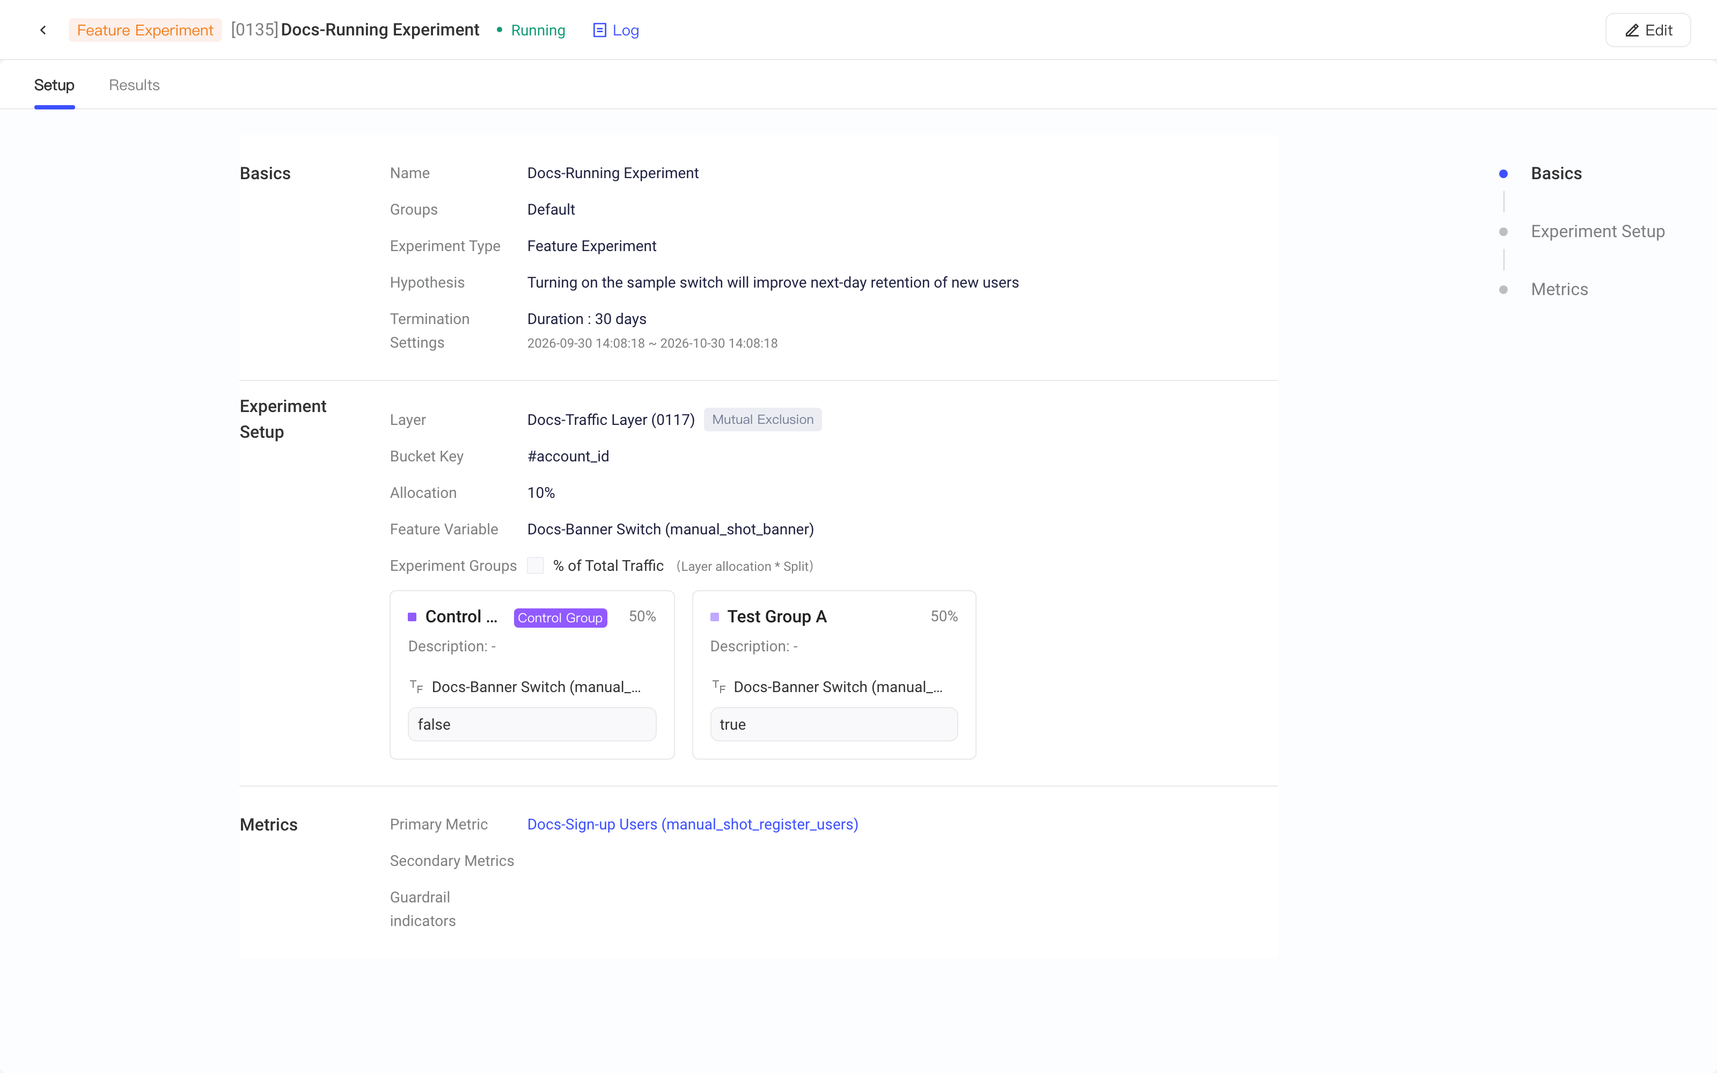Click the Test Group A 50% split value
Screen dimensions: 1717x1073
[x=944, y=616]
